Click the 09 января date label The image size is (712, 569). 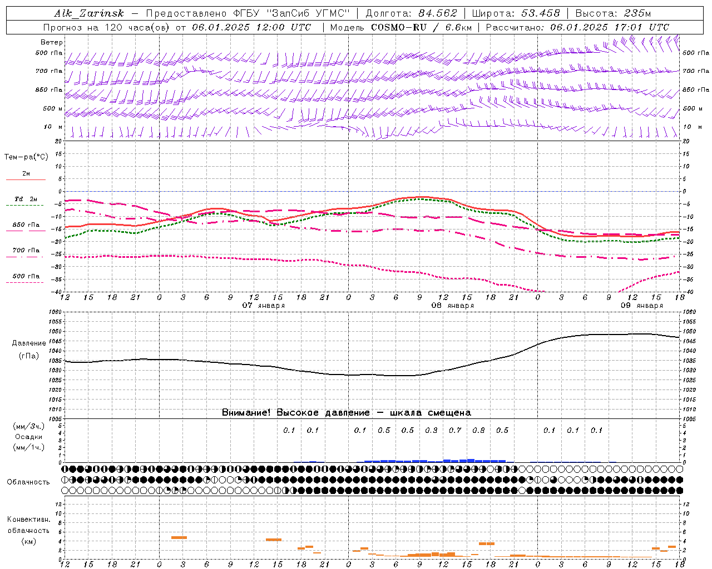point(642,306)
